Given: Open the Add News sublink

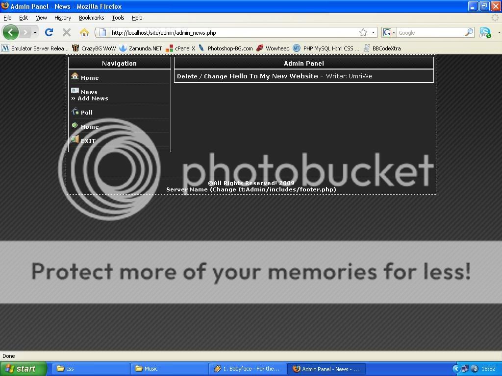Looking at the screenshot, I should 93,98.
